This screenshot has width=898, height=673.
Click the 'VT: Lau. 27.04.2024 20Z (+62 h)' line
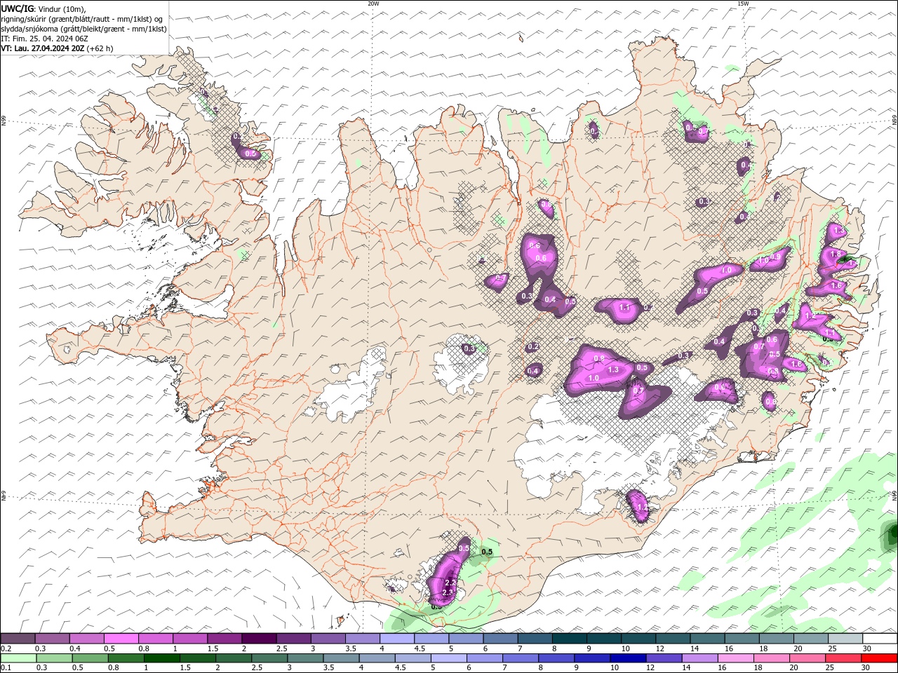(57, 48)
